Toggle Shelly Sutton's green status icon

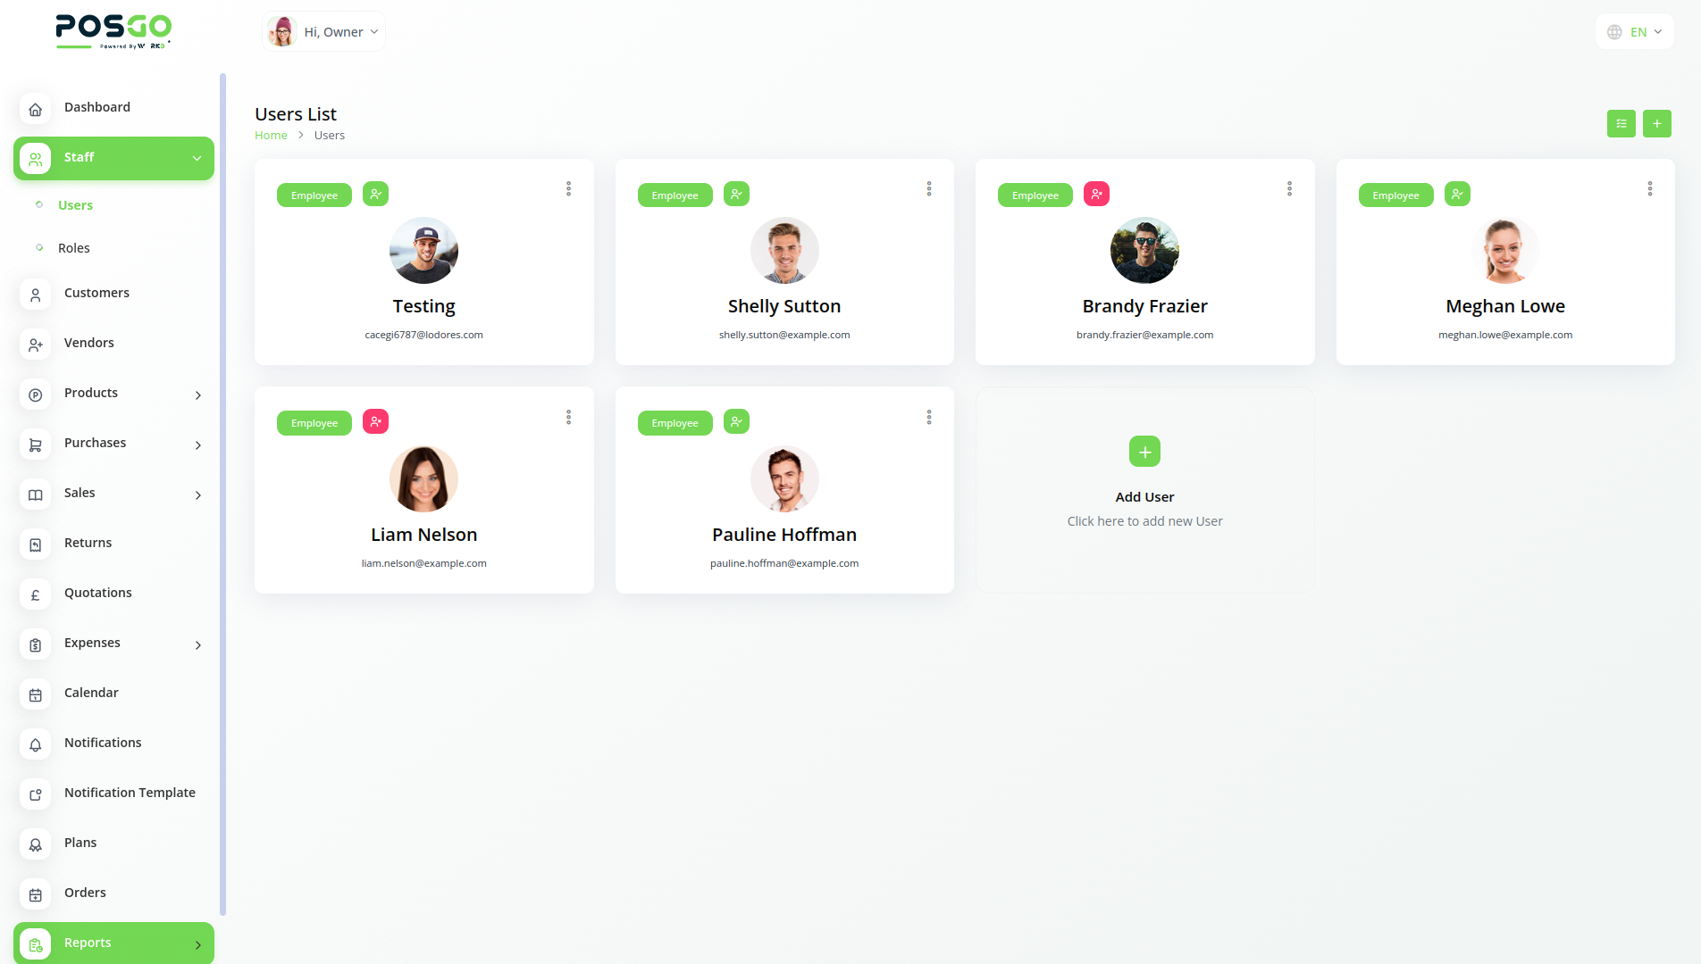tap(736, 194)
